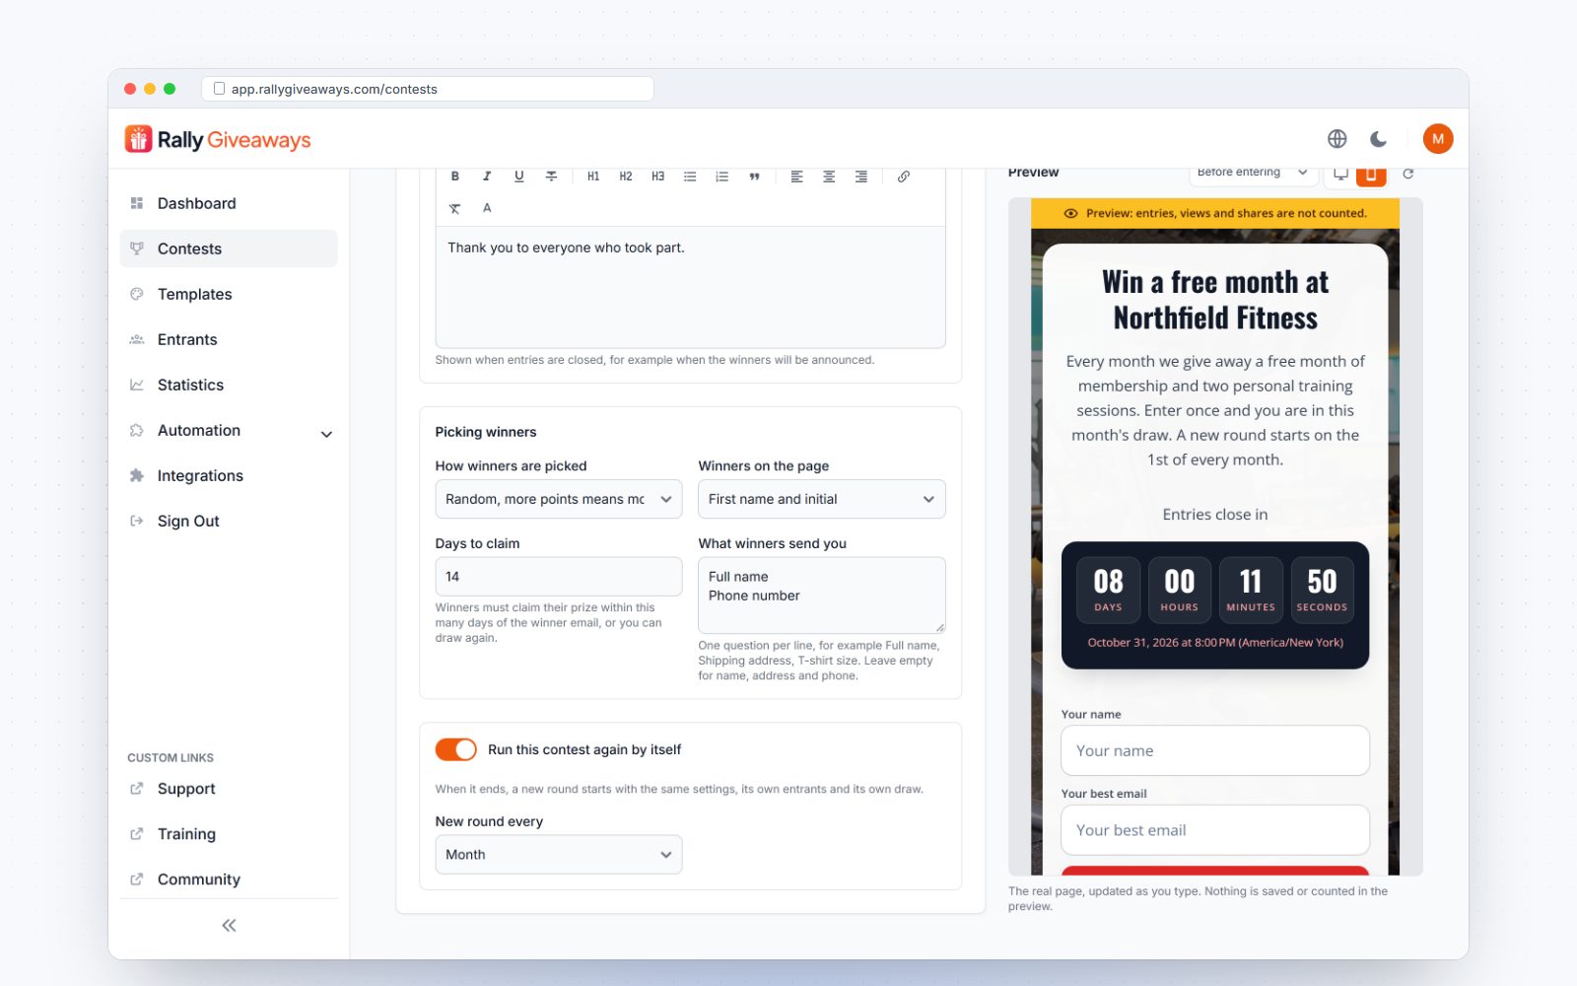Center-align the editor text

point(829,176)
